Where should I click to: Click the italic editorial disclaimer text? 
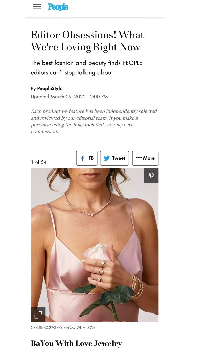94,121
